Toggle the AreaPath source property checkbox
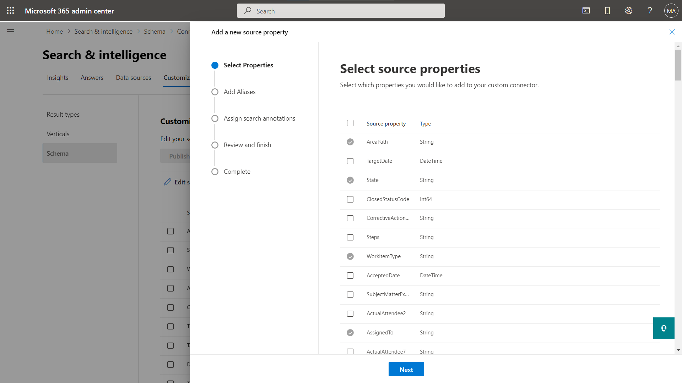Image resolution: width=682 pixels, height=383 pixels. 350,142
